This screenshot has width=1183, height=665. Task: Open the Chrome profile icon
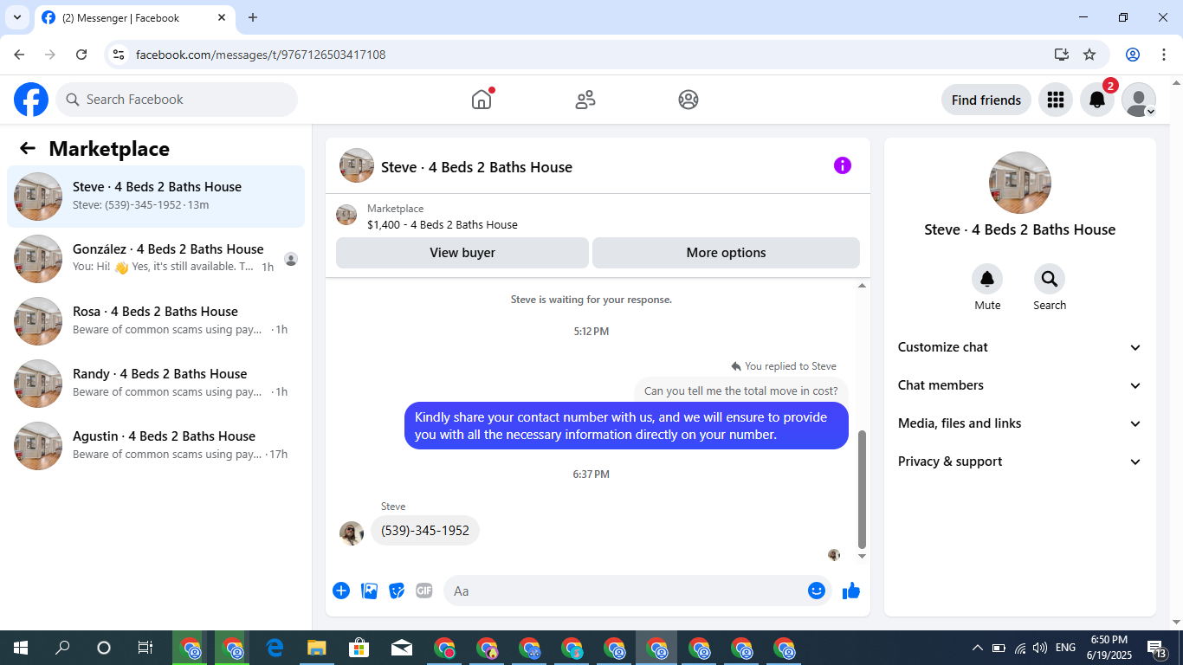coord(1133,55)
